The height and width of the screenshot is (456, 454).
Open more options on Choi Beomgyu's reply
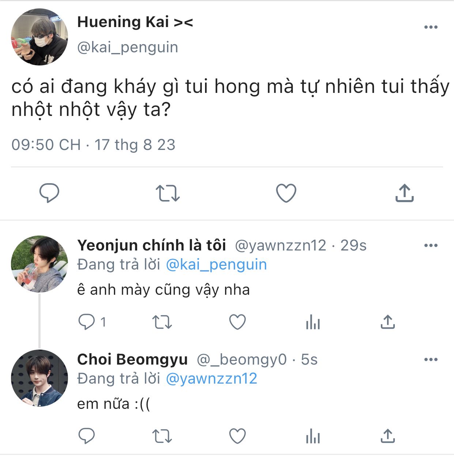click(x=431, y=359)
